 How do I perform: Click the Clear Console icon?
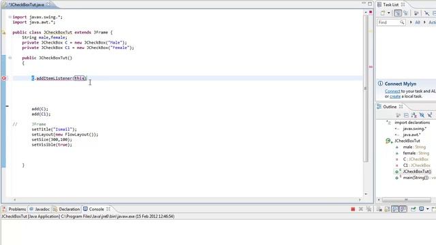click(379, 209)
